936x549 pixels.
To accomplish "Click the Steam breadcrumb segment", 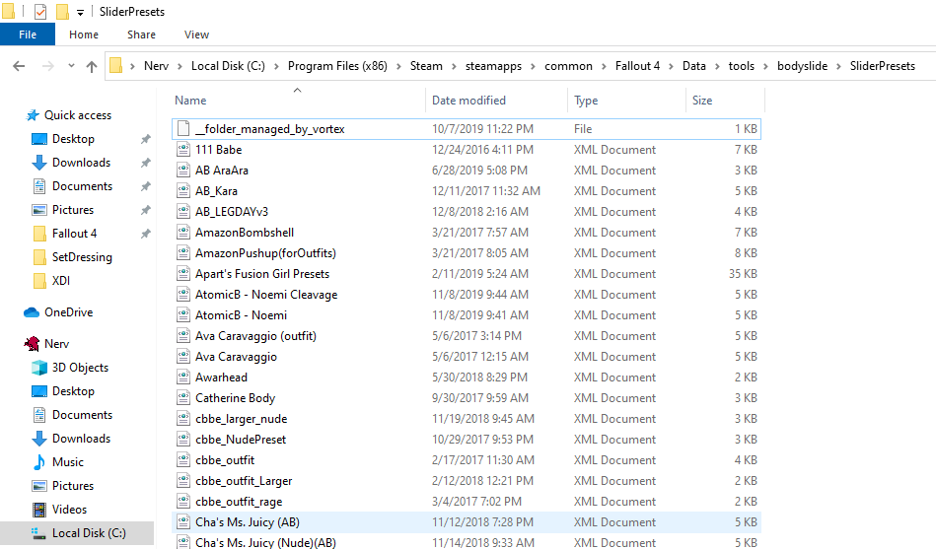I will [x=426, y=66].
